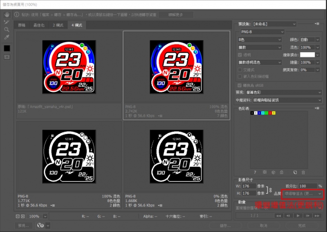Viewport: 327px width, 232px height.
Task: Open connection speed menu in bottom-left preview
Action: tap(53, 205)
